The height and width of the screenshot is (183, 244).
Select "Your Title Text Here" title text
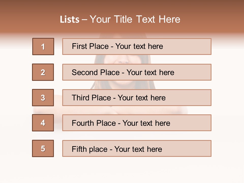[135, 19]
